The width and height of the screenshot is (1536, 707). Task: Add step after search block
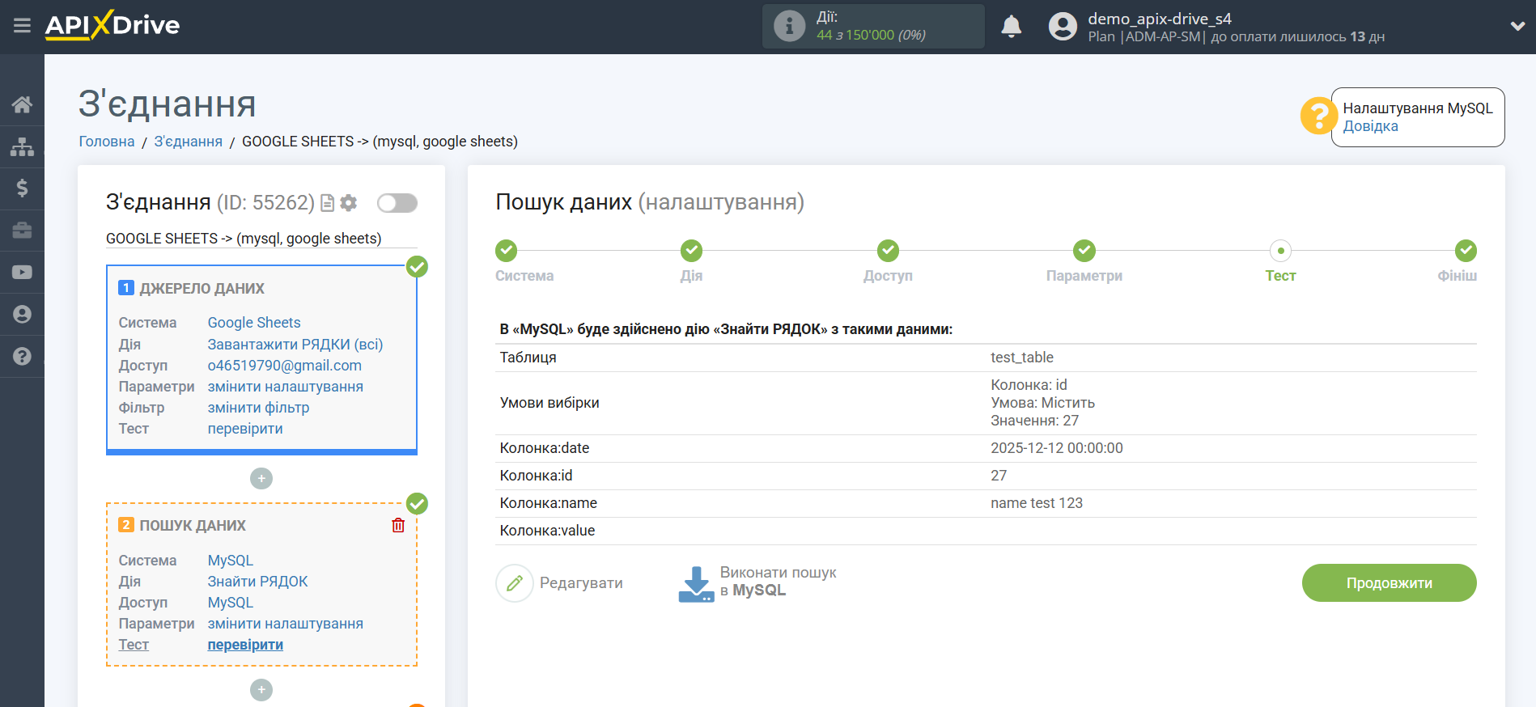tap(261, 690)
